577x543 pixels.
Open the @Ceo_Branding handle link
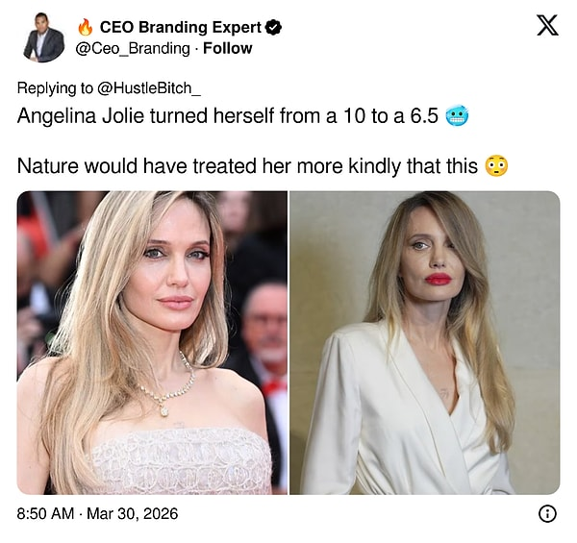133,48
